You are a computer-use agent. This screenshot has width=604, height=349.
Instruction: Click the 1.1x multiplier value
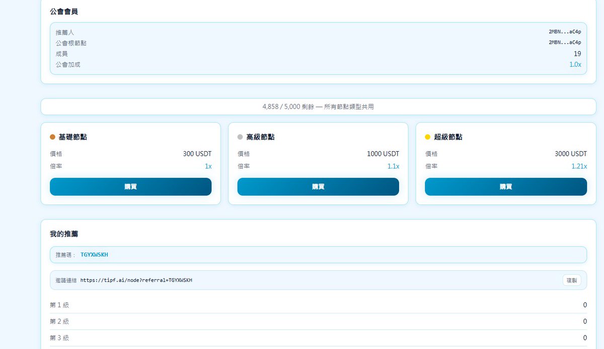(393, 166)
